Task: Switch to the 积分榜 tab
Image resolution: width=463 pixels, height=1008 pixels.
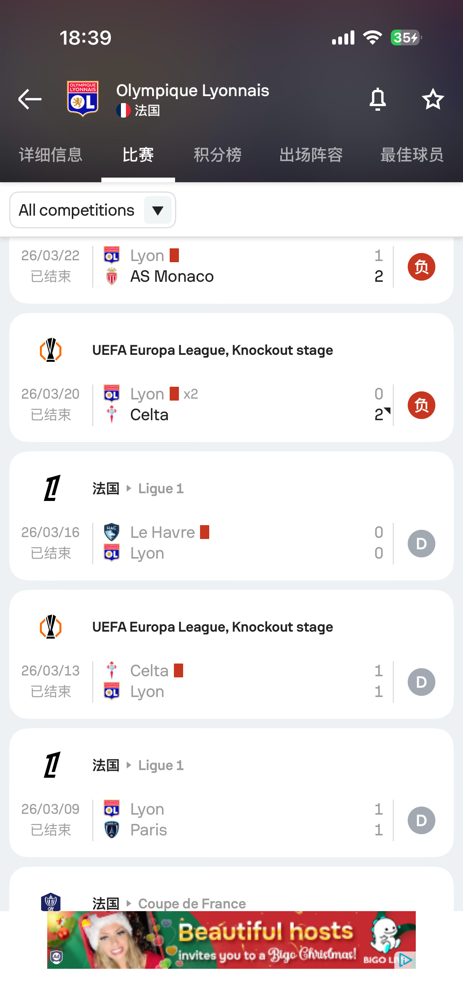Action: [x=217, y=155]
